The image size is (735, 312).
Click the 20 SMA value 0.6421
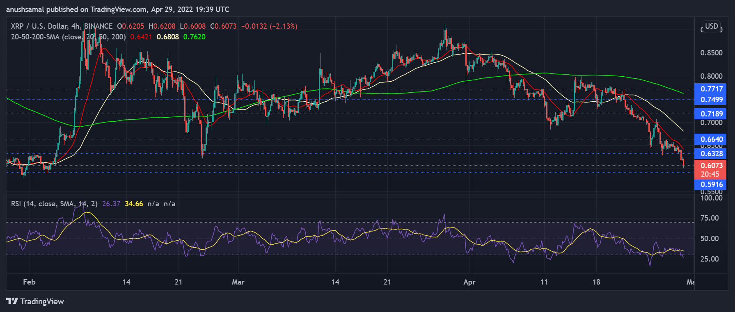point(141,37)
